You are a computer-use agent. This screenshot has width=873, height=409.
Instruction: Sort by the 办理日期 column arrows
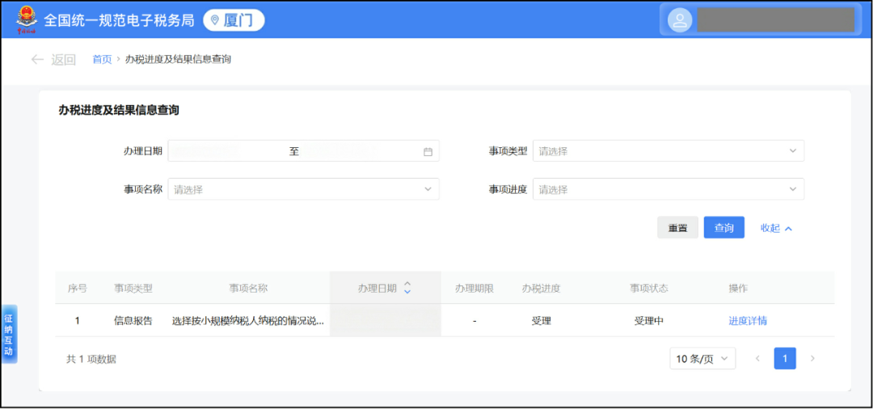tap(407, 288)
